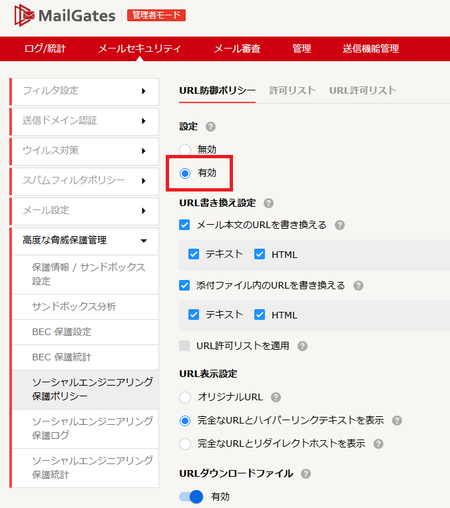The image size is (450, 508).
Task: Open ソーシャルエンジニアリング保護ログ page
Action: [x=85, y=429]
